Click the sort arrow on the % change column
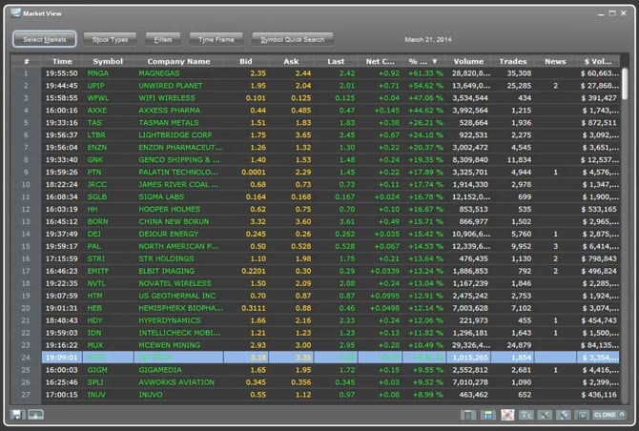The width and height of the screenshot is (639, 431). (435, 62)
